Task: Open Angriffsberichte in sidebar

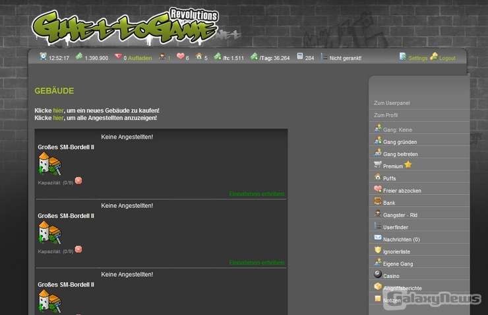Action: pyautogui.click(x=402, y=288)
